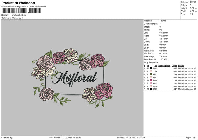This screenshot has width=198, height=140.
Task: Select stitch count 2445 in stop row 1
Action: point(155,68)
